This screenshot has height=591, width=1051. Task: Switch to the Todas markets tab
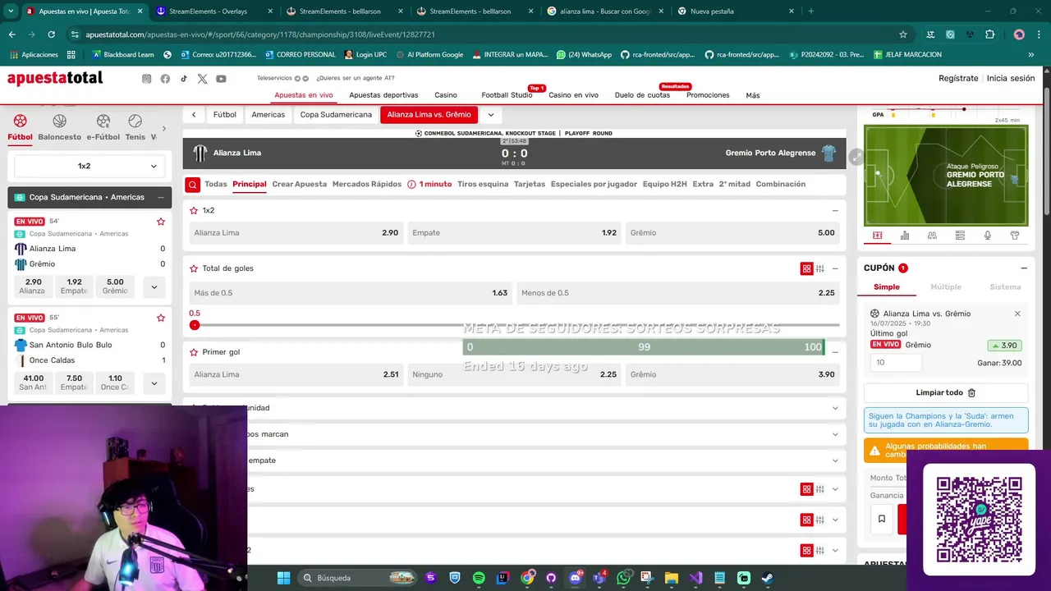[x=216, y=185]
